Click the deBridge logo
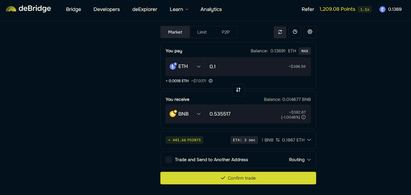The width and height of the screenshot is (411, 195). pos(28,9)
